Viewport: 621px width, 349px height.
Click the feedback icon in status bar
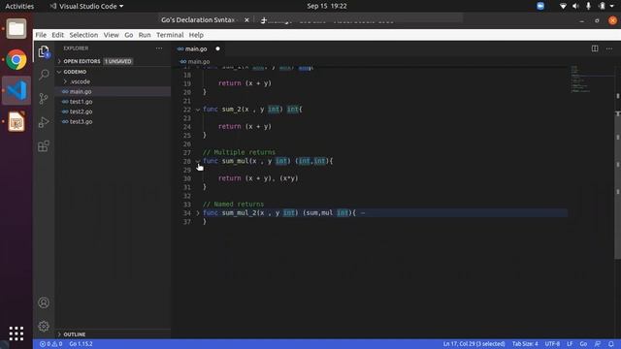tap(598, 344)
